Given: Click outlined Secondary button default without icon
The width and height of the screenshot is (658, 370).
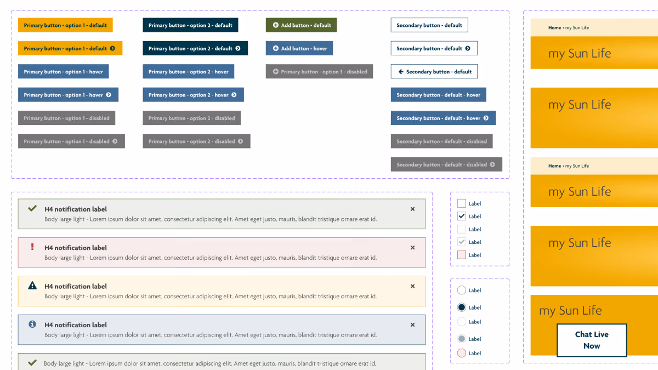Looking at the screenshot, I should point(429,25).
